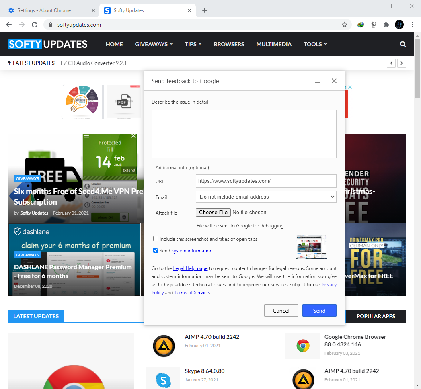Open the Email address dropdown
The width and height of the screenshot is (421, 389).
[266, 197]
